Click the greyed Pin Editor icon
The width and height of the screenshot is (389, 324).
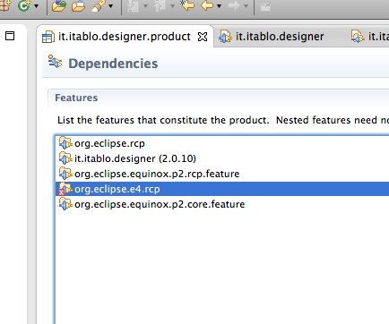click(x=265, y=6)
